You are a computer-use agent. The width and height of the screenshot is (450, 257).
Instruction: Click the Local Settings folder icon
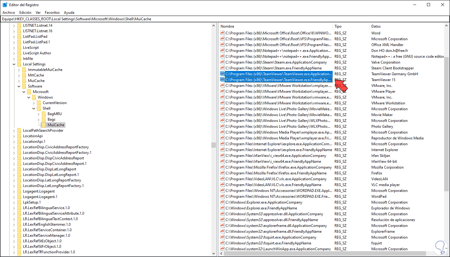(x=19, y=64)
